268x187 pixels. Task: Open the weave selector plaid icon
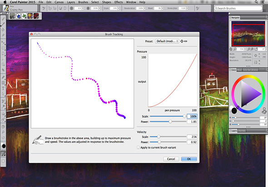coord(30,16)
